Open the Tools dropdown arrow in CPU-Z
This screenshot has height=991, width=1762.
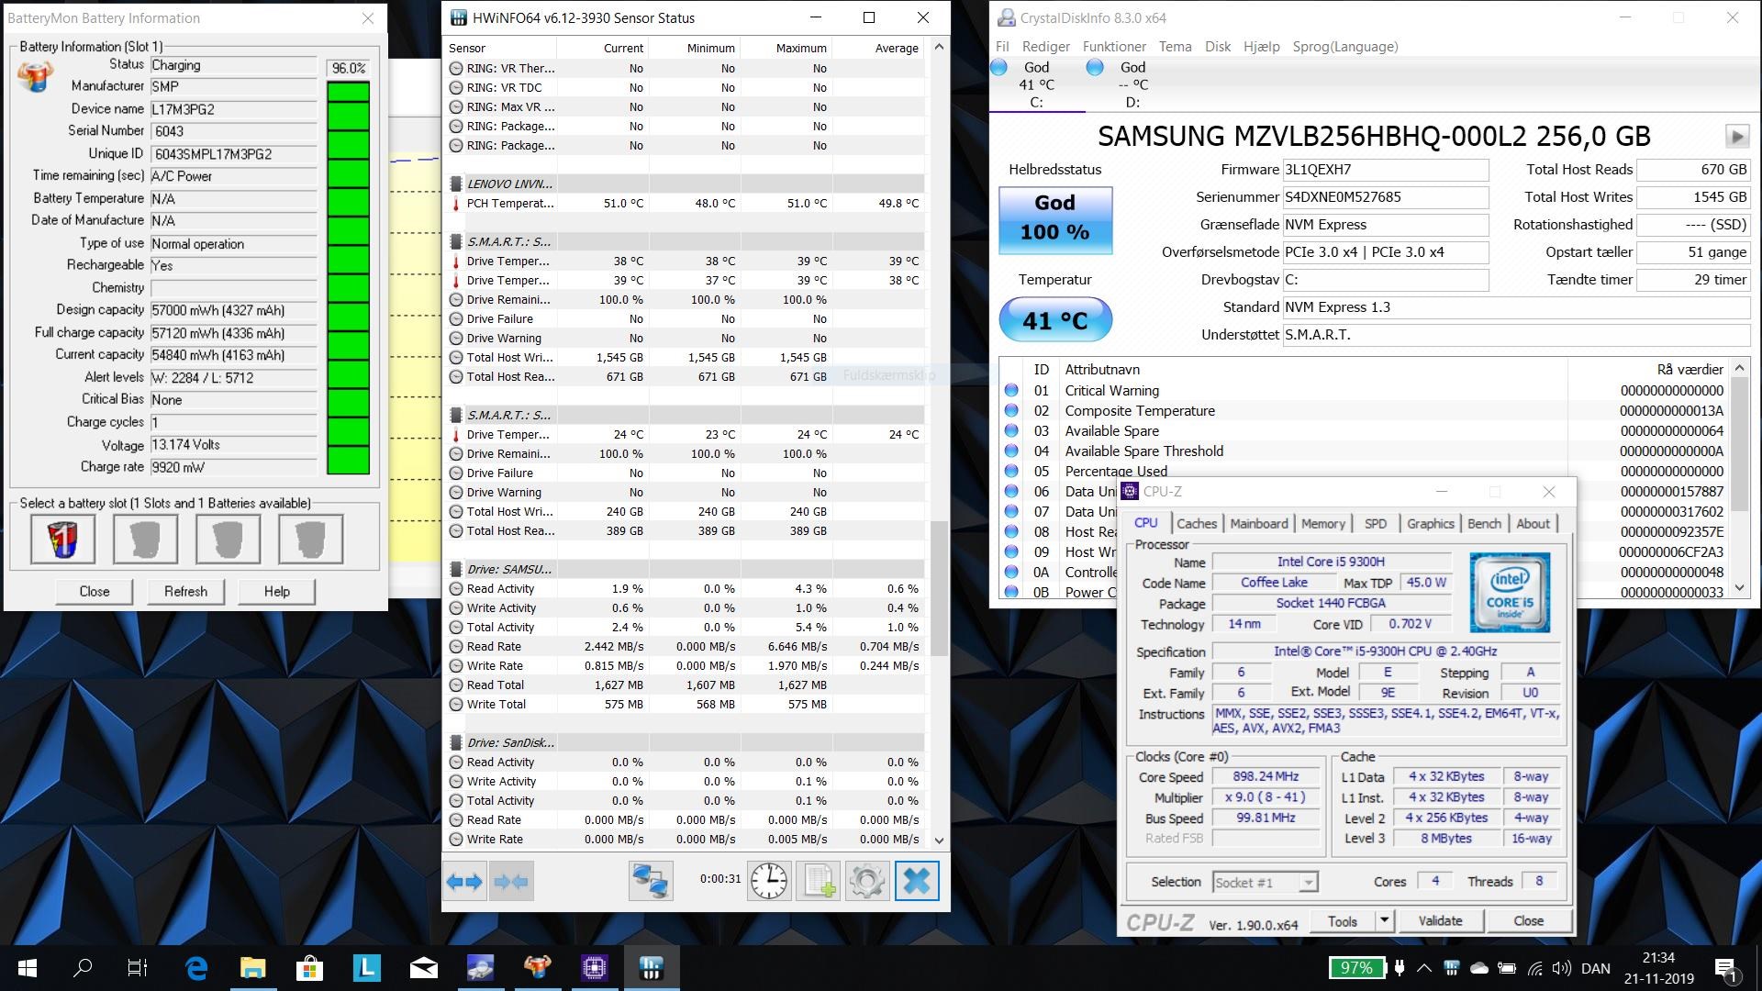click(x=1384, y=920)
